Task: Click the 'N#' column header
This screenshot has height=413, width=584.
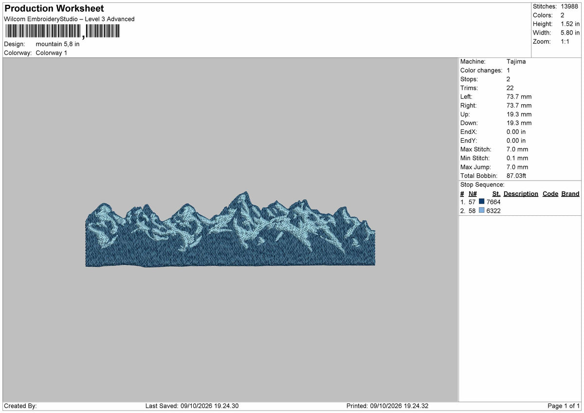Action: pyautogui.click(x=473, y=193)
